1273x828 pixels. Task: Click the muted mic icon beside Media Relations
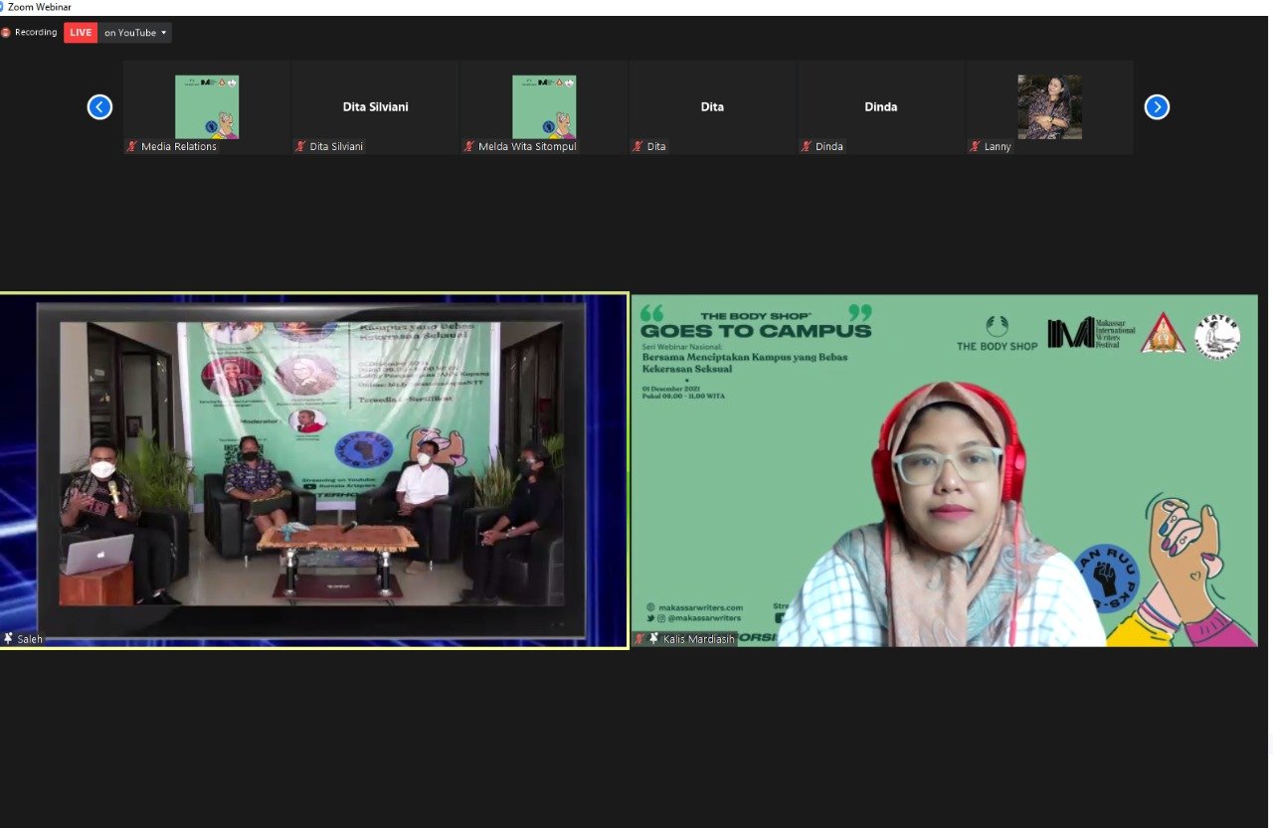[131, 146]
